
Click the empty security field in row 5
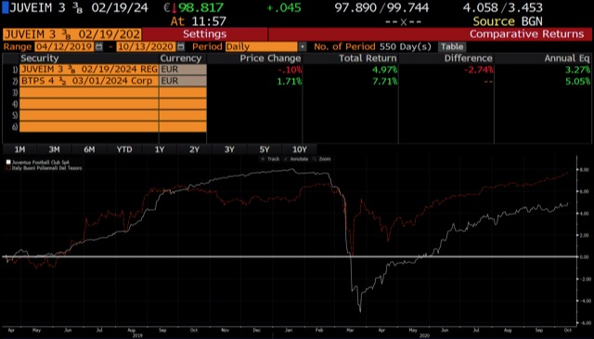pyautogui.click(x=89, y=115)
